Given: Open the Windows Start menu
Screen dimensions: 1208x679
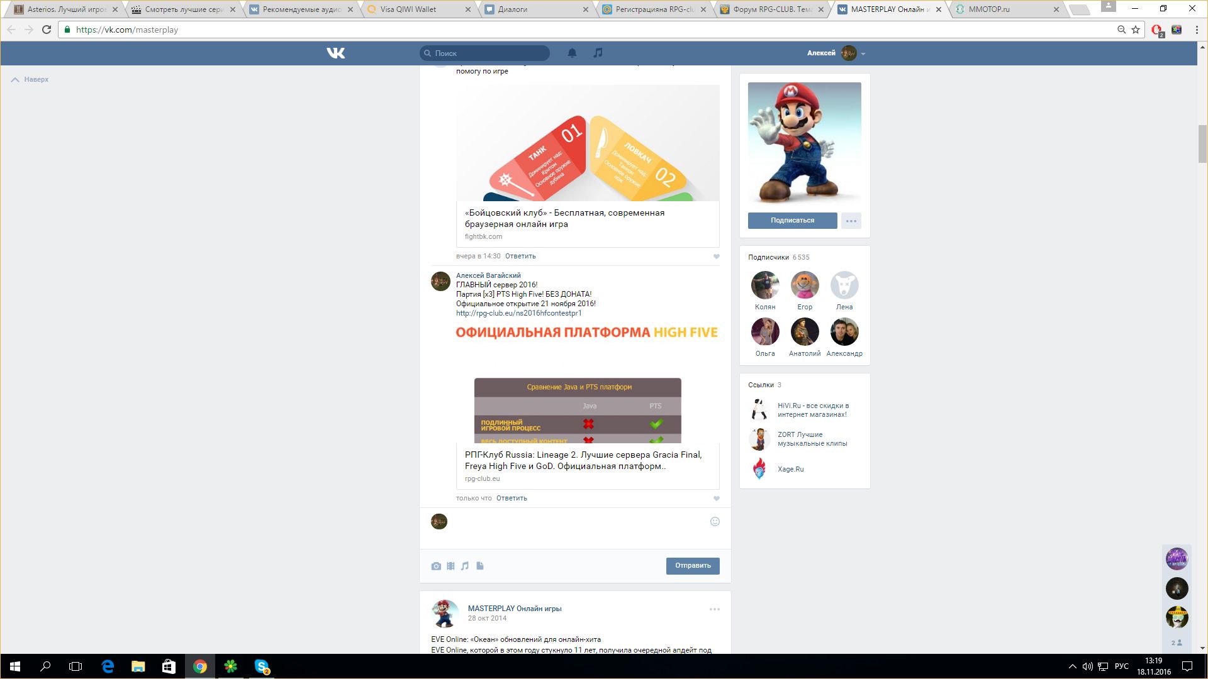Looking at the screenshot, I should (15, 666).
